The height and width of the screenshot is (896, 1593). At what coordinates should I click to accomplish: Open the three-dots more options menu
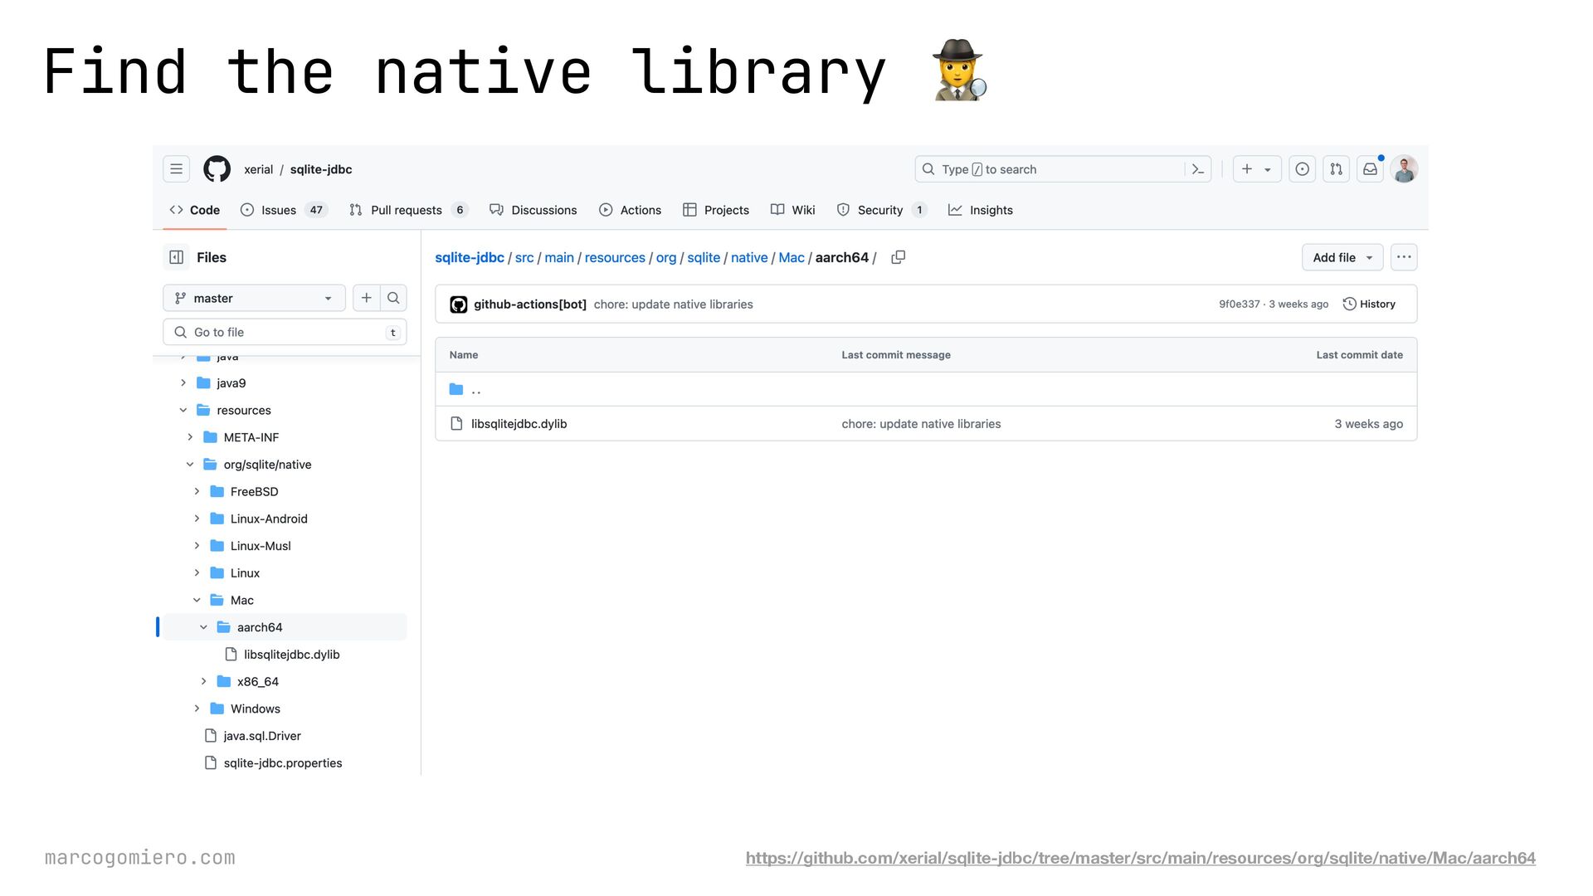pos(1404,257)
